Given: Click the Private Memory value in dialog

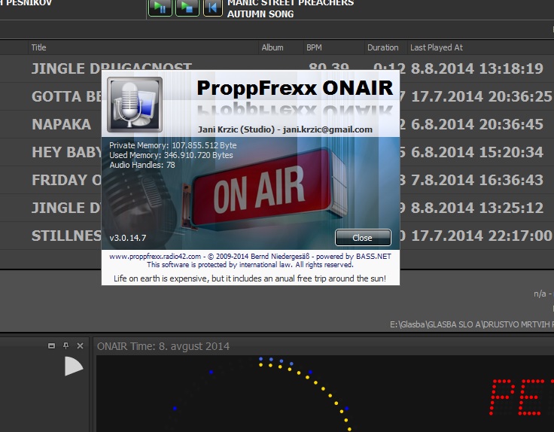Looking at the screenshot, I should [204, 145].
